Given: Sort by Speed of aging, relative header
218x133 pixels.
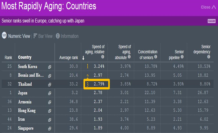Looking at the screenshot, I should click(95, 49).
